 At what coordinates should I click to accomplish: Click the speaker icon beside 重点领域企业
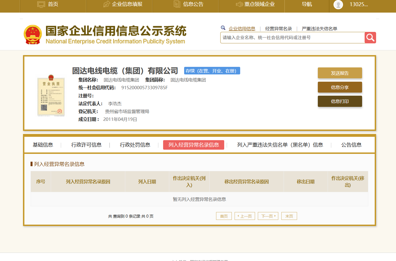coord(239,4)
